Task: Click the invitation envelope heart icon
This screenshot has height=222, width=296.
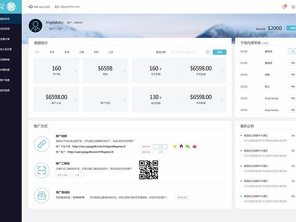Action: (x=42, y=196)
